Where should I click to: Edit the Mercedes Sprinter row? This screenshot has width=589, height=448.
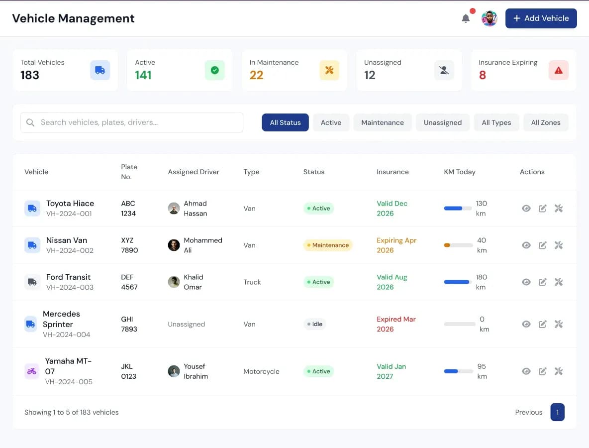tap(542, 324)
